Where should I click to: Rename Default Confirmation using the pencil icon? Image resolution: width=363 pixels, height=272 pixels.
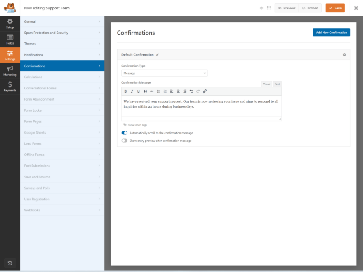click(x=158, y=54)
